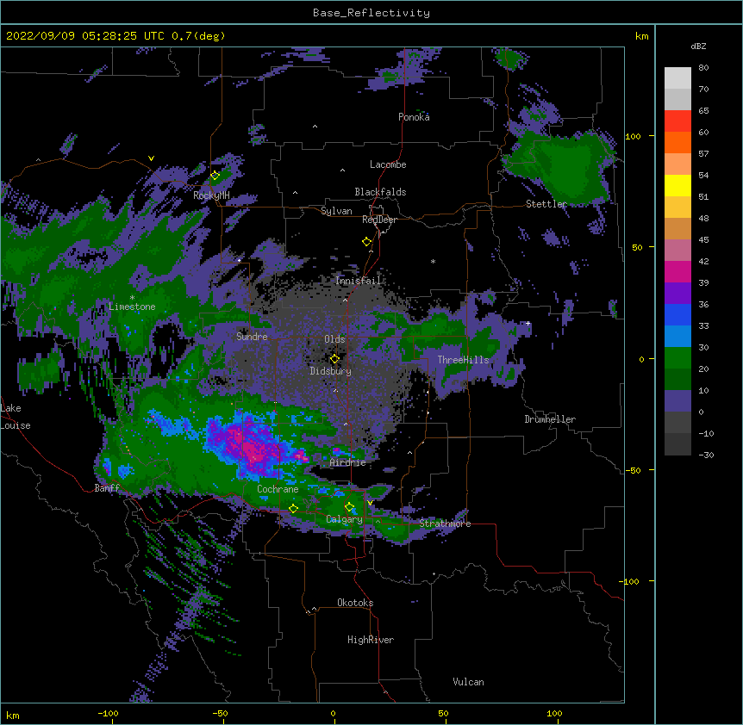Screen dimensions: 743x725
Task: Click the 100 tick on the right vertical axis
Action: [633, 137]
